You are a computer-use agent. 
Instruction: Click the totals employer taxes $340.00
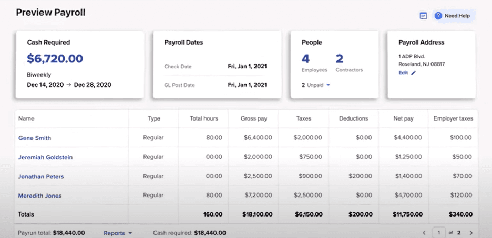click(460, 214)
